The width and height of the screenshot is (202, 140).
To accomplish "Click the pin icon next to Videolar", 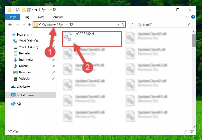I will click(x=53, y=79).
